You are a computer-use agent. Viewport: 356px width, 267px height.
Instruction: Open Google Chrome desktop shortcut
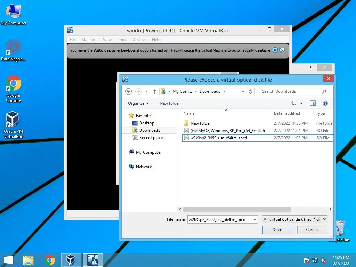[14, 89]
